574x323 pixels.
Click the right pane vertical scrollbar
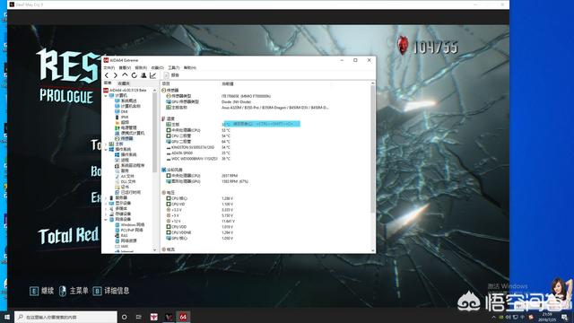pos(373,167)
